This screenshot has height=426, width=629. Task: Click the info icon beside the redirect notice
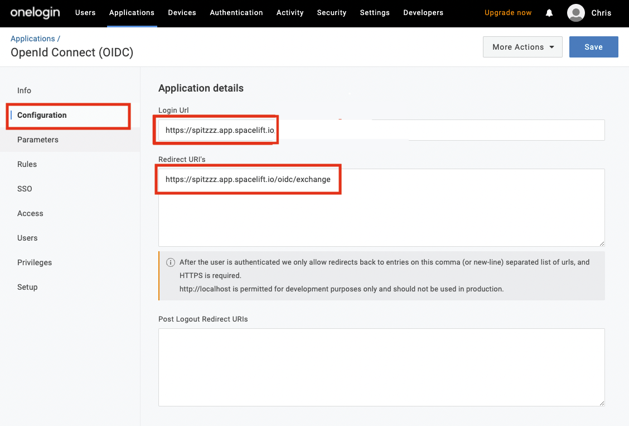(170, 262)
